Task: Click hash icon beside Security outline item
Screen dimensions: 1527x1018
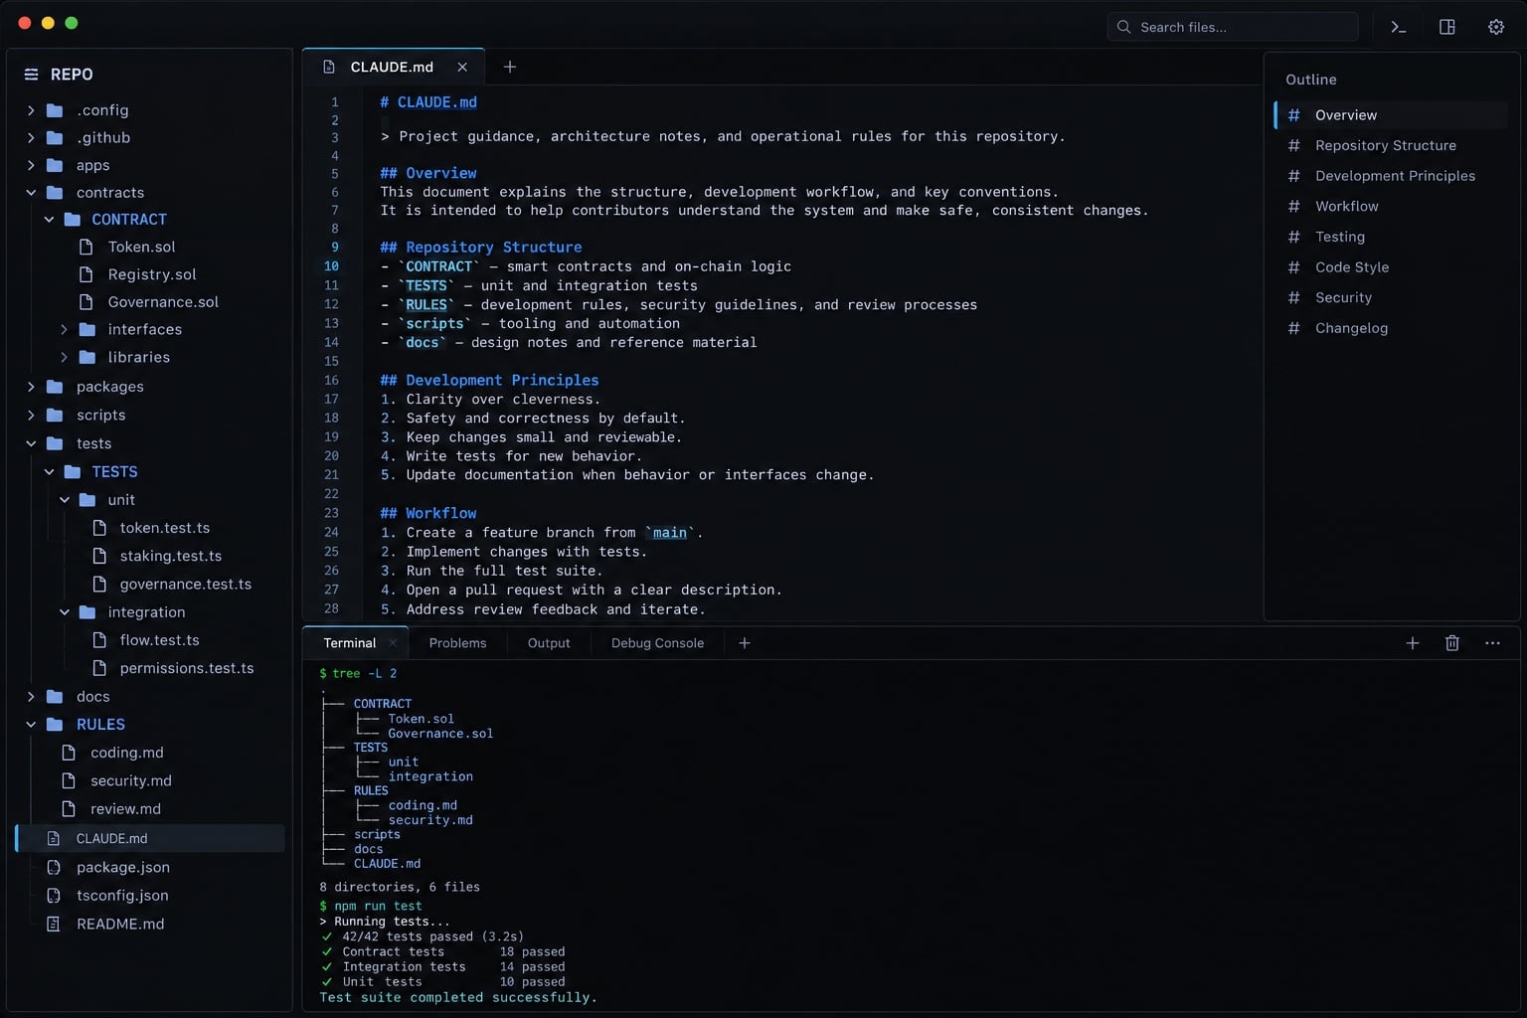Action: [x=1293, y=297]
